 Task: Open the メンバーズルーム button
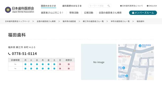click(143, 13)
